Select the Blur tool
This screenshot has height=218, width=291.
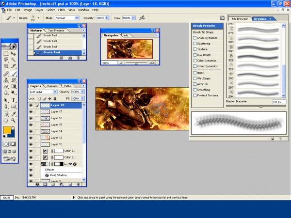6,93
